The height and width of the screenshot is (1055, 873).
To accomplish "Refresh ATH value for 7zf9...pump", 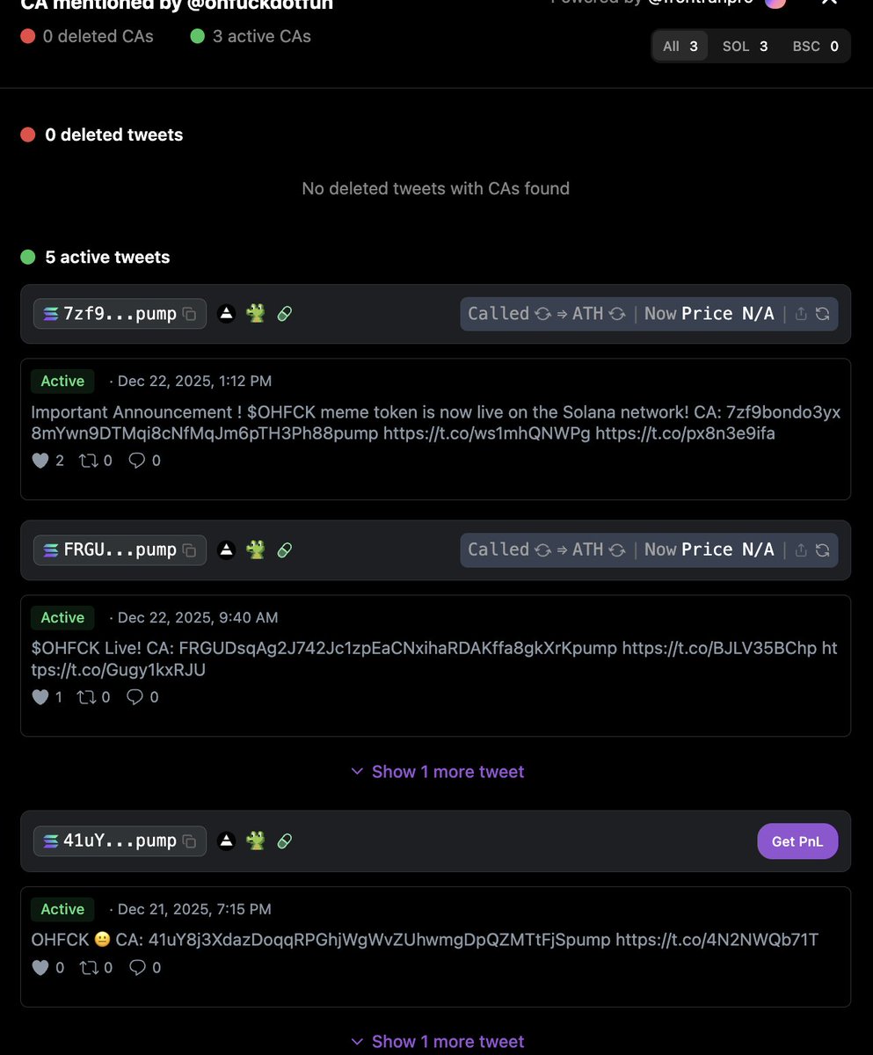I will click(617, 314).
